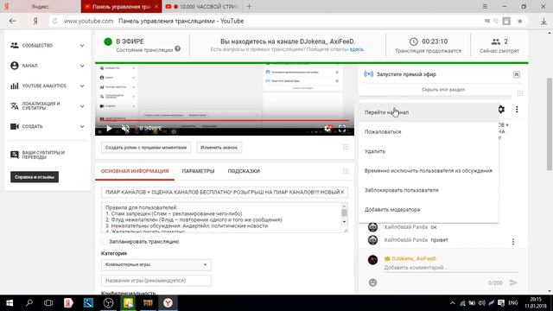
Task: Click stream status help question mark
Action: point(177,48)
